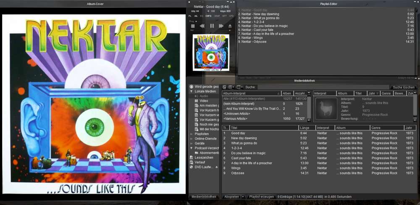Toggle the EQ equalizer button

(x=201, y=16)
